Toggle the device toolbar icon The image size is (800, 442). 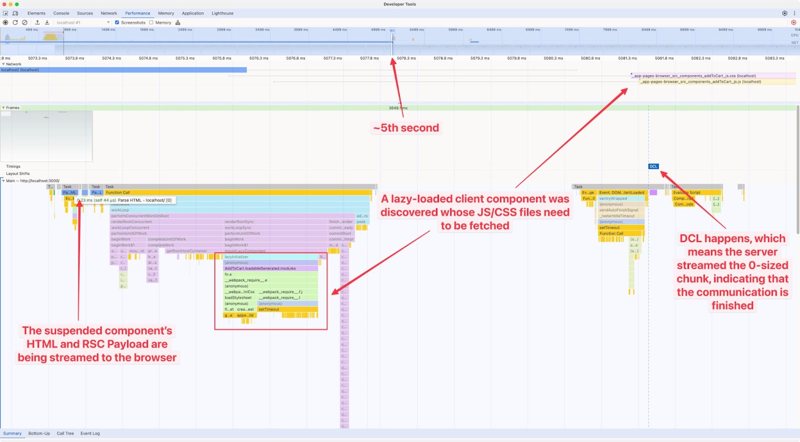coord(15,13)
